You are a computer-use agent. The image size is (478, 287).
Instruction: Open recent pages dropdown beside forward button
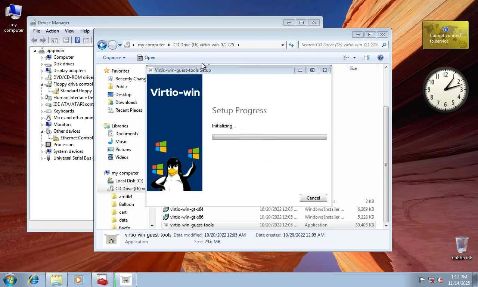click(x=120, y=45)
